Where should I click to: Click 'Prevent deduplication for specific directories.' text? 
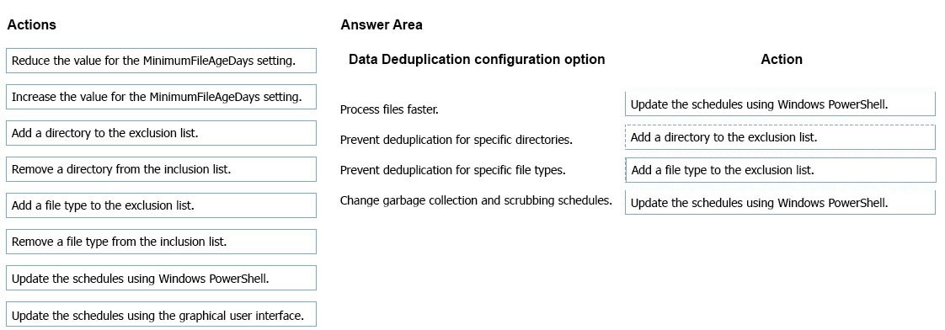456,140
